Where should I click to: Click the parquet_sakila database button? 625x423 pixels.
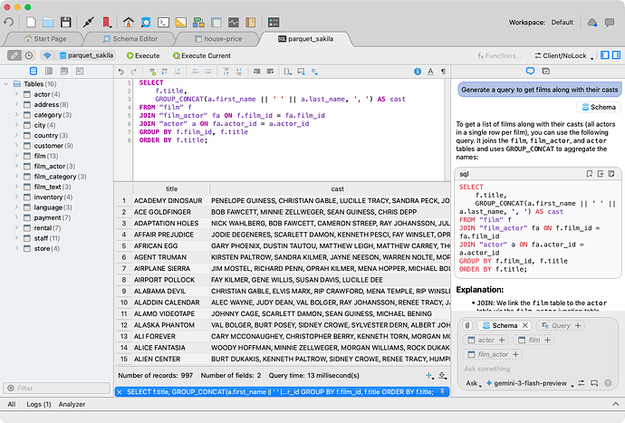86,55
